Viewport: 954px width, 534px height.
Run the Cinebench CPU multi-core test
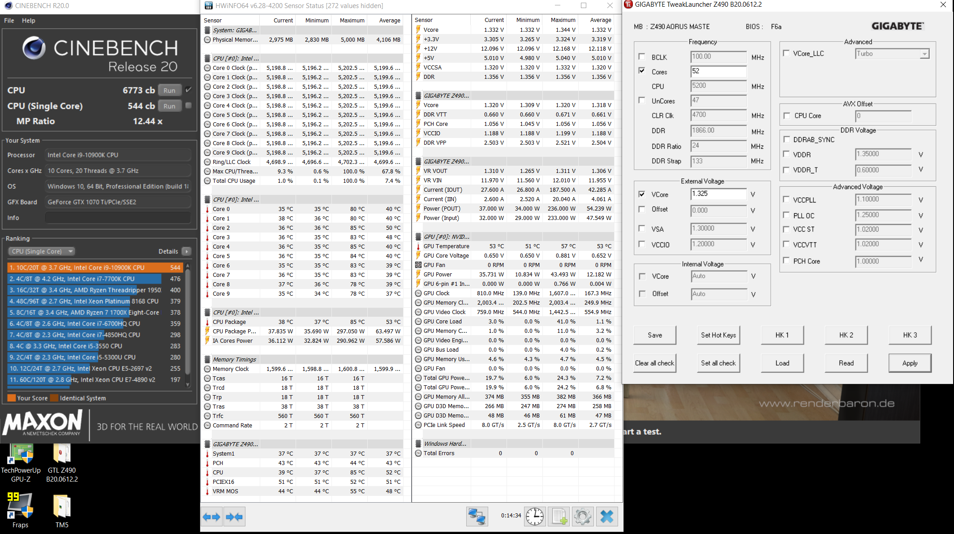tap(169, 90)
